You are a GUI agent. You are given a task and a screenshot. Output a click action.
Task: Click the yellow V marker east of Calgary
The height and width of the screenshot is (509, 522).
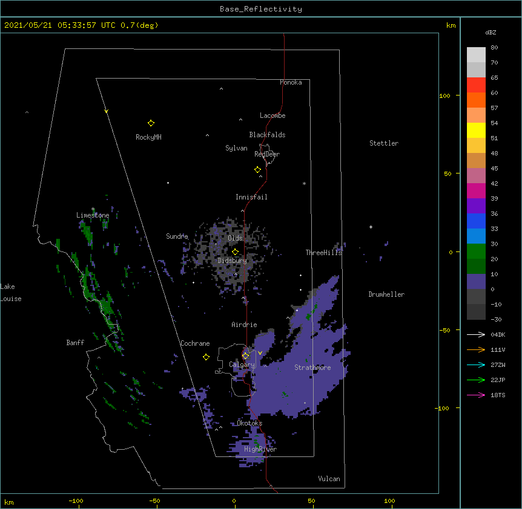pos(260,353)
